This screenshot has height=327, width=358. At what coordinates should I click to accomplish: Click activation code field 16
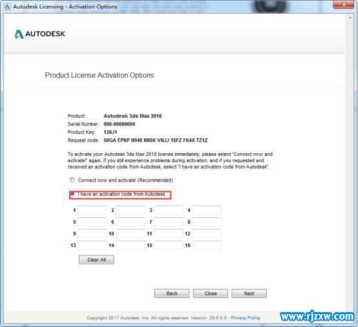coord(207,246)
